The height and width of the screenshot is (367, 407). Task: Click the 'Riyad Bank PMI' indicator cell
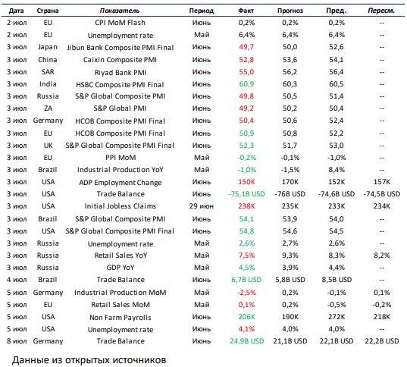[121, 73]
